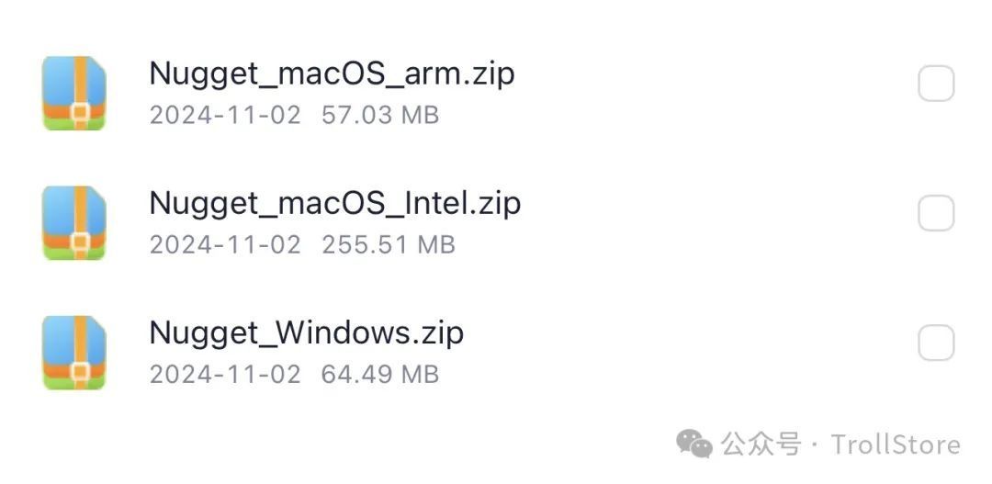Open the Nugget_Windows.zip file name

click(306, 332)
